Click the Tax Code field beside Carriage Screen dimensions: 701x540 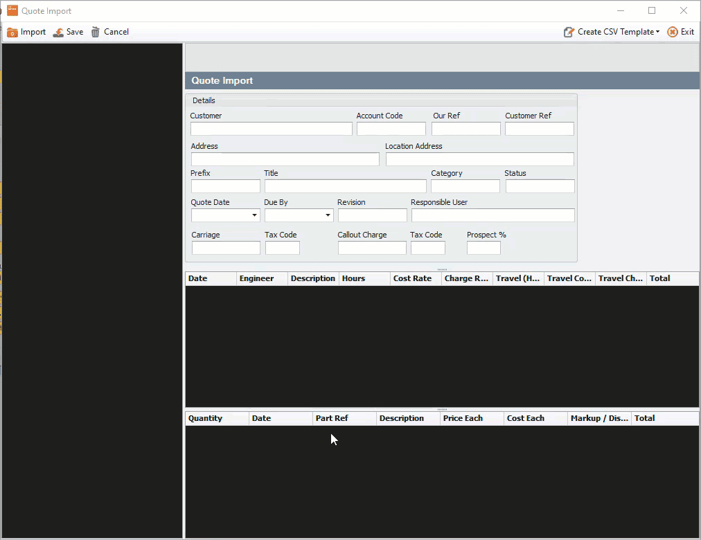(x=283, y=248)
